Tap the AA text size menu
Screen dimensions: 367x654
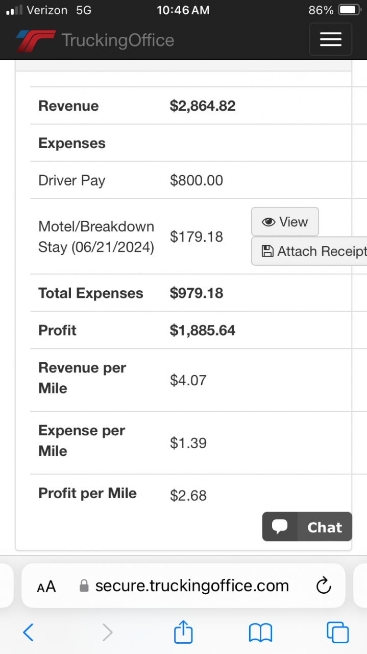[46, 587]
